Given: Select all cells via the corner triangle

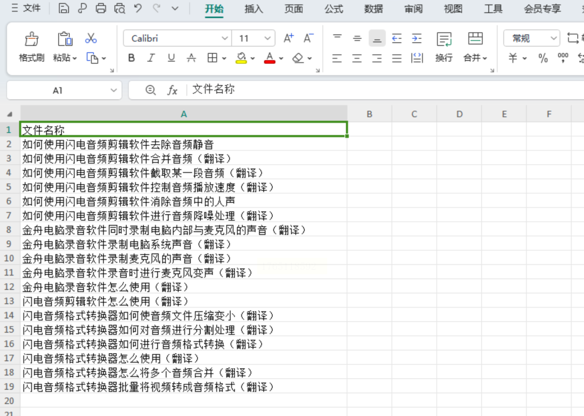Looking at the screenshot, I should coord(9,114).
